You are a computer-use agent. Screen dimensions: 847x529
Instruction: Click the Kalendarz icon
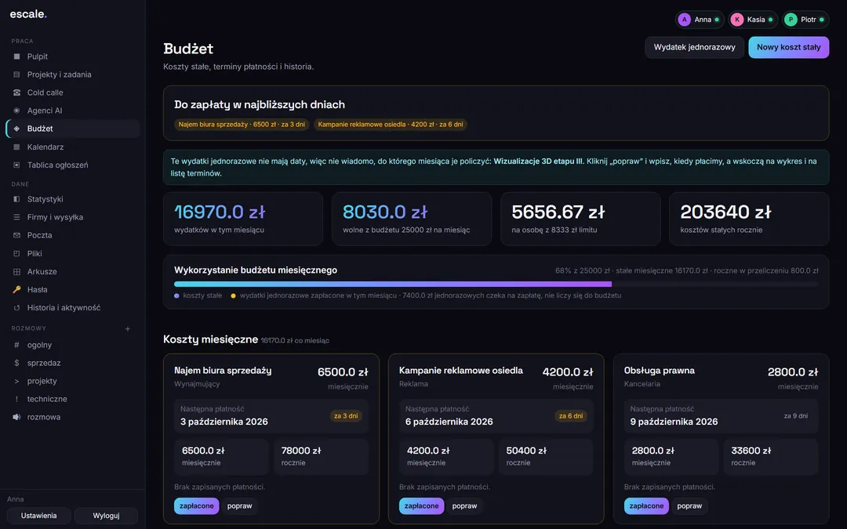coord(16,147)
